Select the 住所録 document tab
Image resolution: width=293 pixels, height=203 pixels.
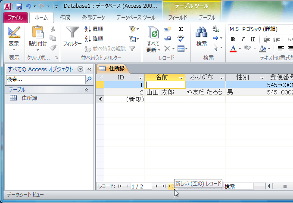[x=112, y=69]
